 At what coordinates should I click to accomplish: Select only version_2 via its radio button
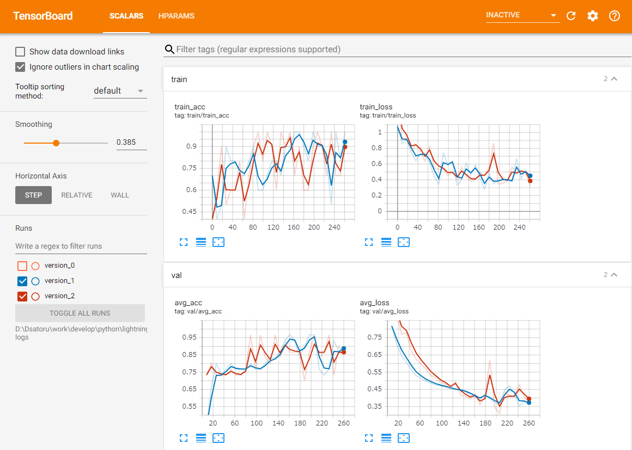point(35,296)
